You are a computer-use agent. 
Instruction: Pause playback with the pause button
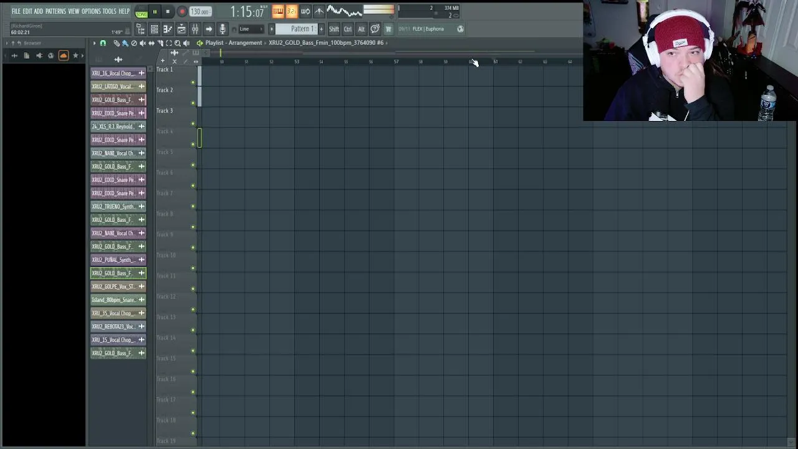pyautogui.click(x=155, y=12)
